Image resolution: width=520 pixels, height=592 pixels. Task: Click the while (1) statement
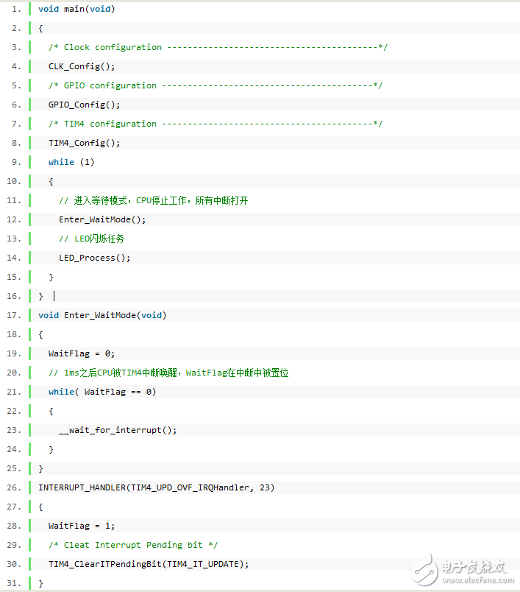coord(71,162)
